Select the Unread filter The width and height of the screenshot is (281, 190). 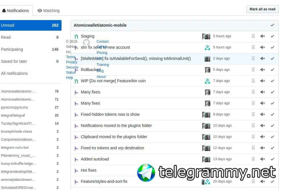point(30,25)
